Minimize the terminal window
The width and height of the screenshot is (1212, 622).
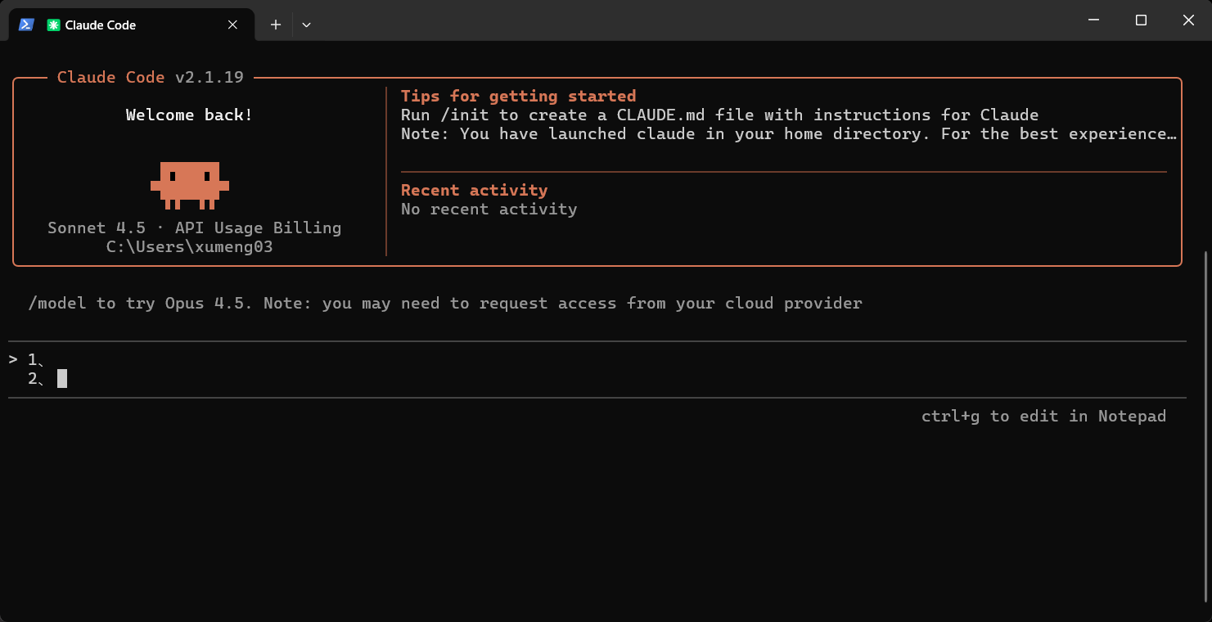point(1093,20)
